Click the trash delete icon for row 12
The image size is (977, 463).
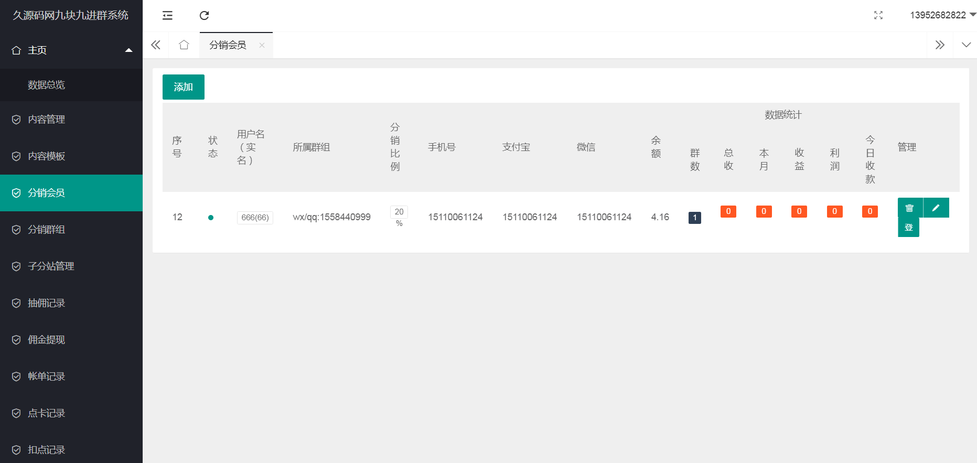pyautogui.click(x=910, y=208)
